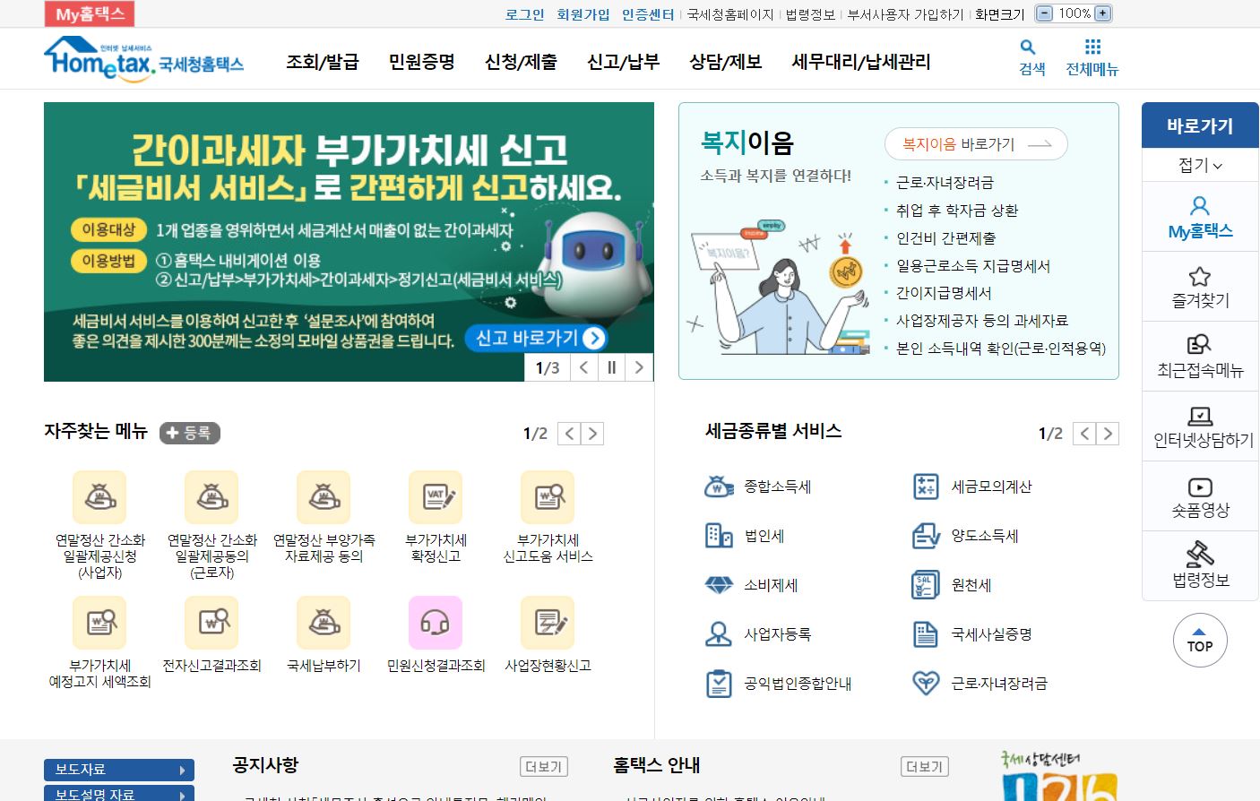
Task: Click the 등록 button beside 자주찾는 메뉴
Action: click(190, 434)
